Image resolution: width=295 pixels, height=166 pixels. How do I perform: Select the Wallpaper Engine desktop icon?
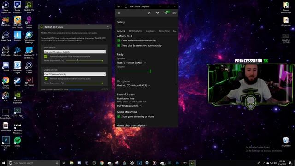tap(18, 68)
